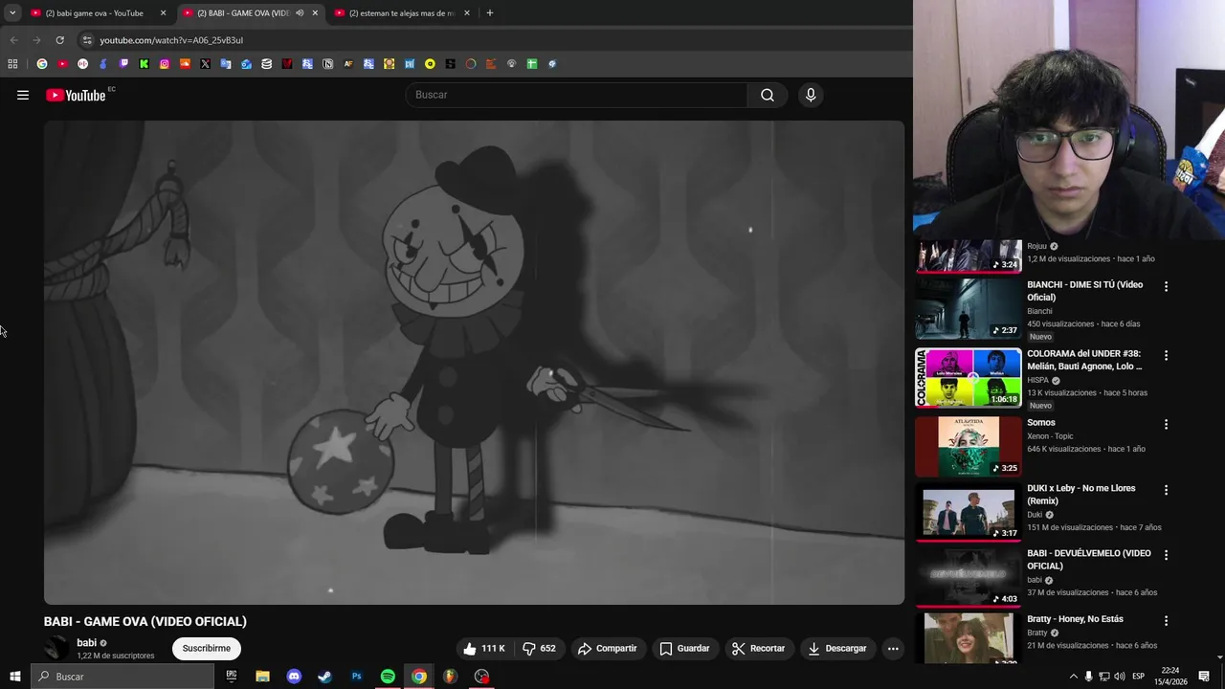Open the SoundCloud bookmark
The height and width of the screenshot is (689, 1225).
point(185,64)
